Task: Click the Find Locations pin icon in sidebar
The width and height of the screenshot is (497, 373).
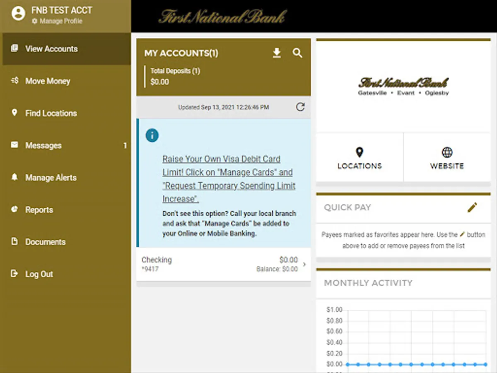Action: coord(14,113)
